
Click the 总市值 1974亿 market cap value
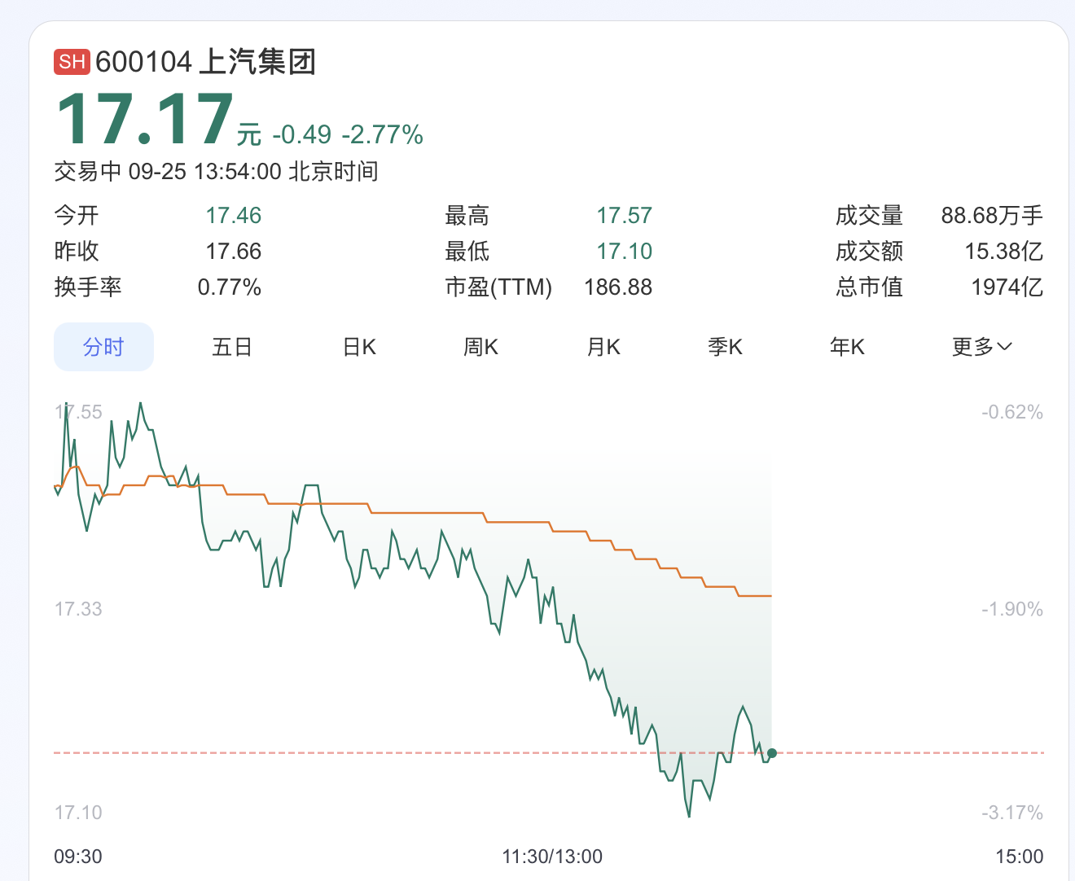coord(1007,287)
